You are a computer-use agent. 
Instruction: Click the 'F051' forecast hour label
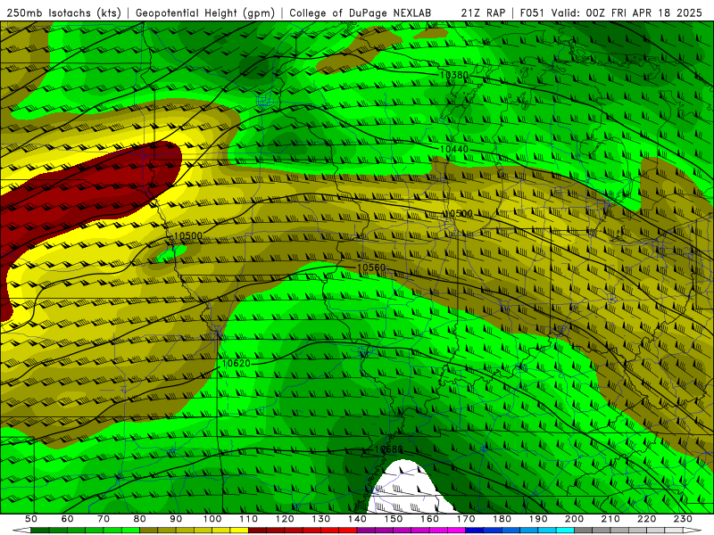tap(532, 13)
